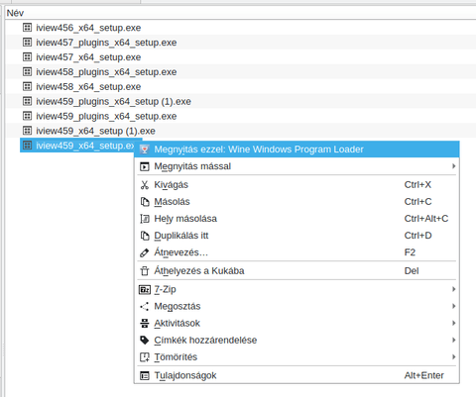Expand the Tömörítés submenu arrow
Viewport: 476px width, 397px height.
click(x=454, y=357)
